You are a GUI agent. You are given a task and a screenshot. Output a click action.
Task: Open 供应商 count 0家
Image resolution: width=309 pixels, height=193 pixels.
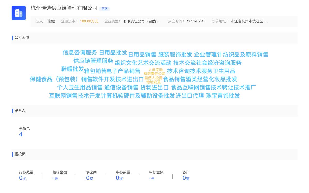[89, 178]
